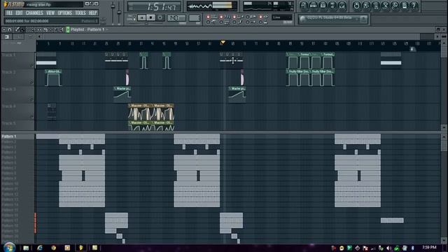Open the audio editor scissors icon
Image resolution: width=448 pixels, height=252 pixels.
click(x=386, y=6)
